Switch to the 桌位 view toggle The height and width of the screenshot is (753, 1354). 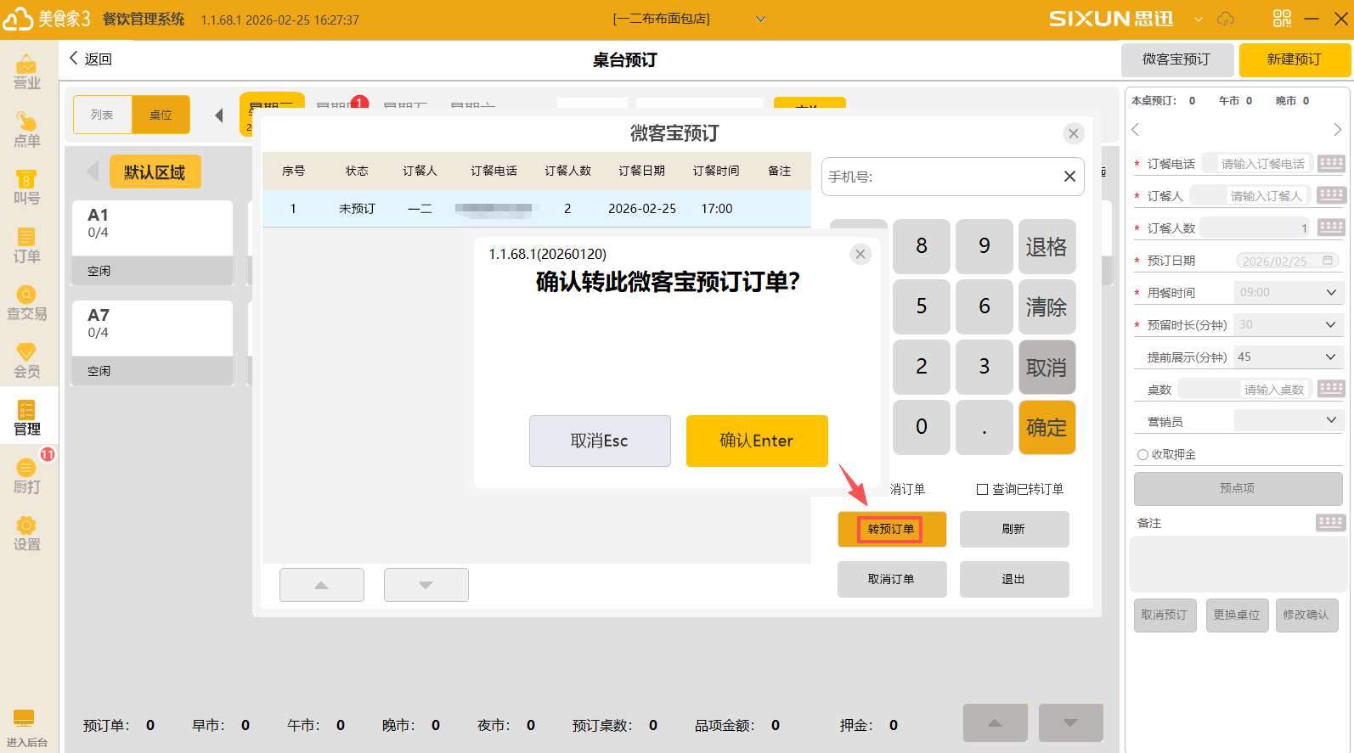[x=161, y=115]
